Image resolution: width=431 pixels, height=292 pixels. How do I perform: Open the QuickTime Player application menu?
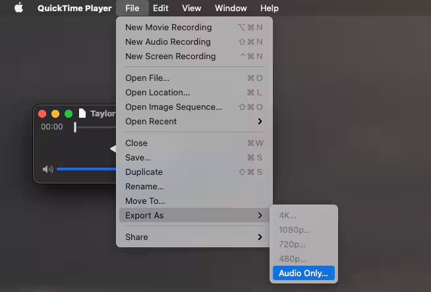(x=74, y=9)
